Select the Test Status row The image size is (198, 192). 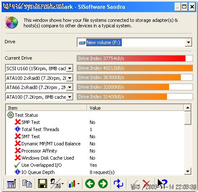(x=26, y=115)
